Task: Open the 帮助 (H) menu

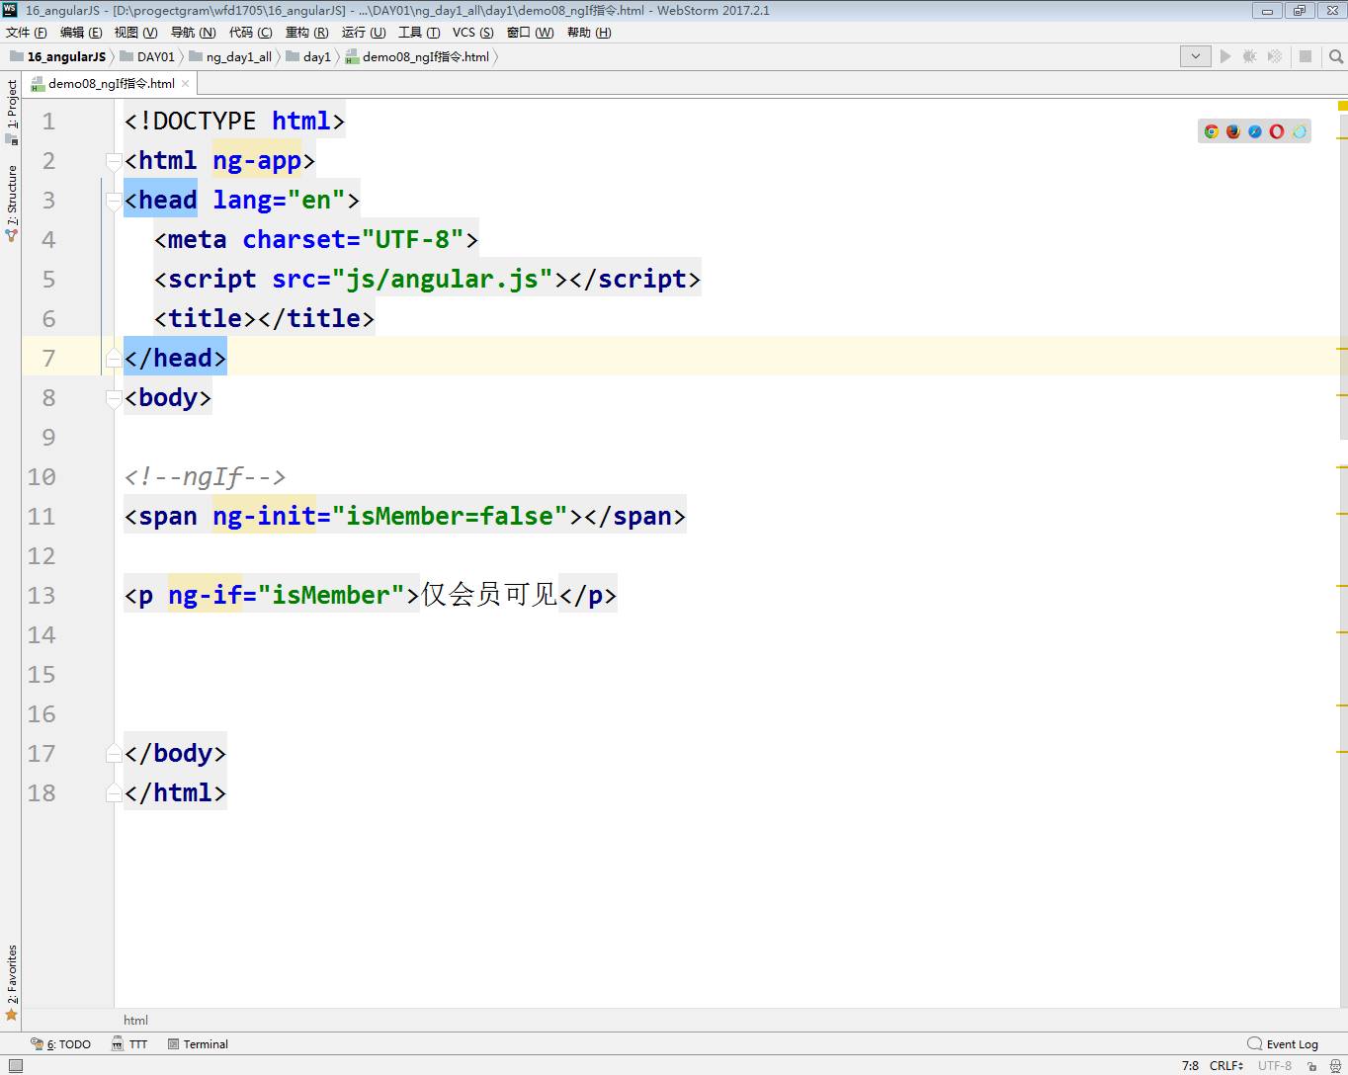Action: [589, 33]
